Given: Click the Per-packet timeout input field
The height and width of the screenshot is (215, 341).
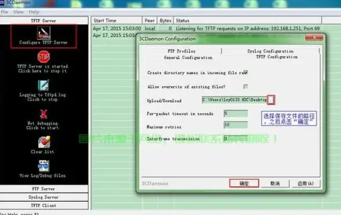Looking at the screenshot, I should tap(235, 113).
